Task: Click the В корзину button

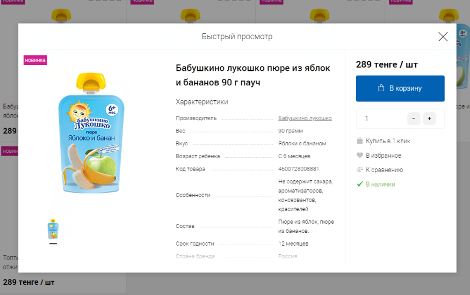Action: [400, 88]
